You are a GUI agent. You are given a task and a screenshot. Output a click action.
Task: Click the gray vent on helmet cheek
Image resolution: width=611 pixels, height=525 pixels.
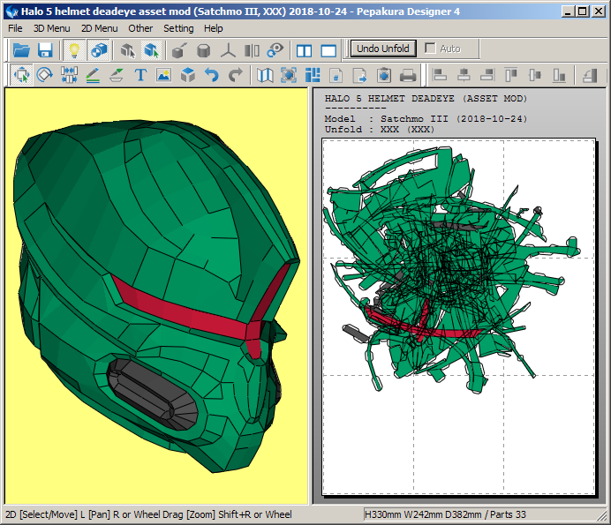(153, 394)
